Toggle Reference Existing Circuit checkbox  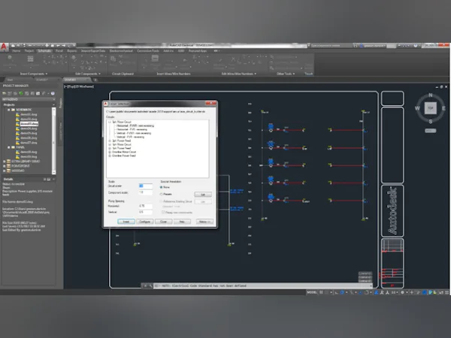tap(161, 201)
